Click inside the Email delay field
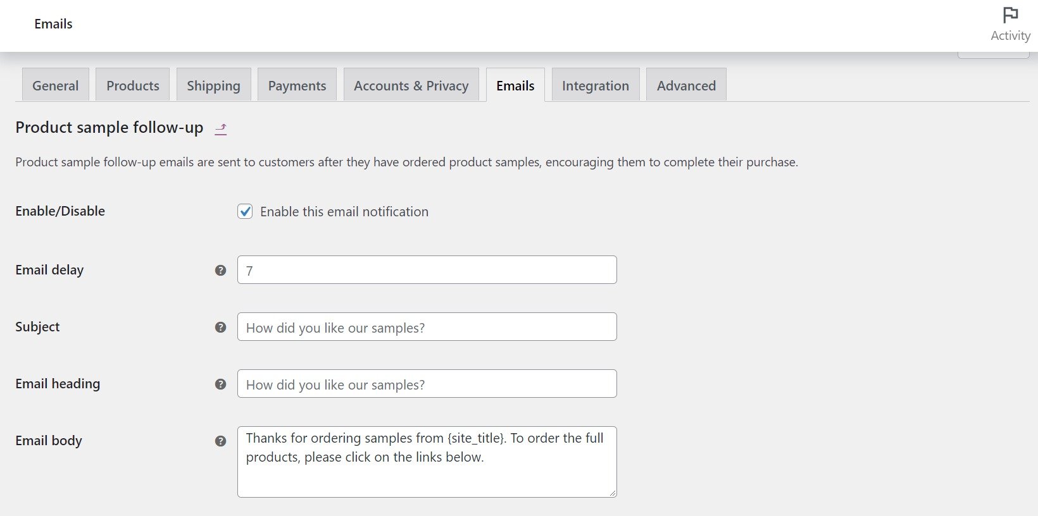The image size is (1038, 516). pos(427,269)
